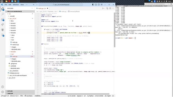
Task: Open the Selection menu
Action: [x=16, y=5]
